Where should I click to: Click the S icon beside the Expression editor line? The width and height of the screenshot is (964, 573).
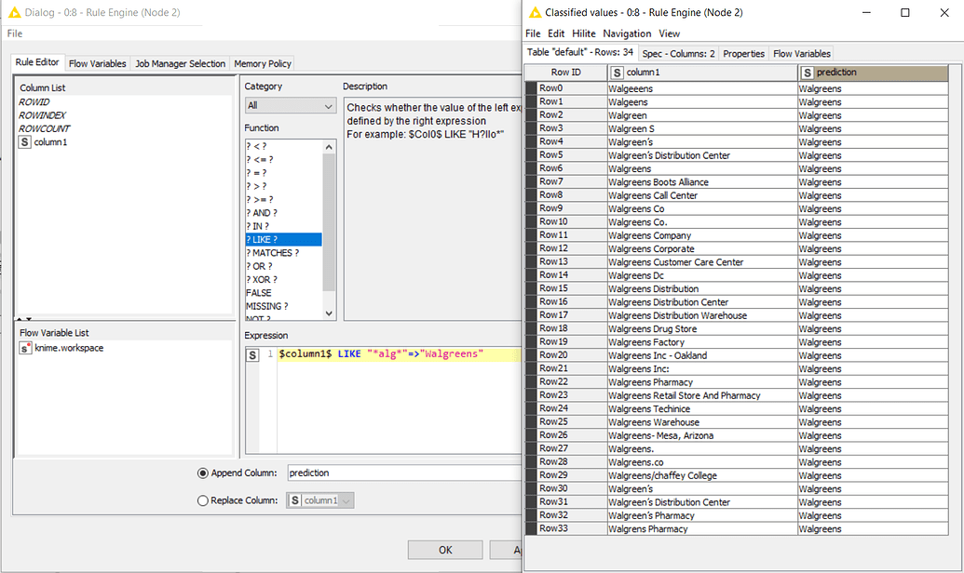(x=251, y=353)
